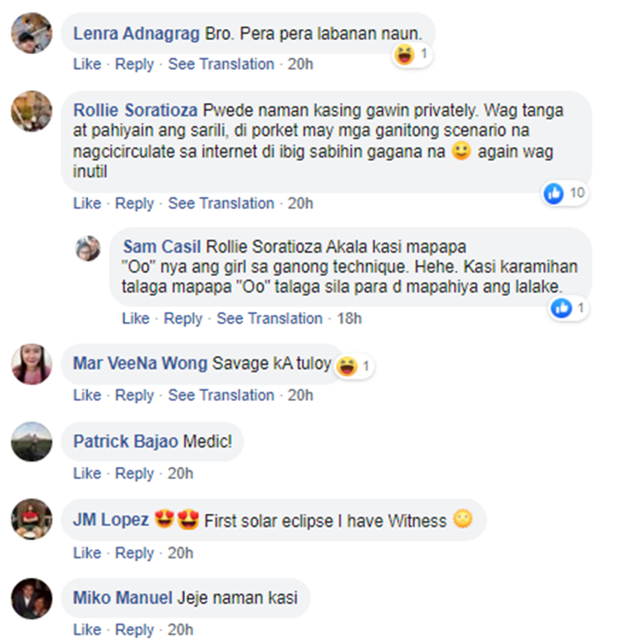Open Miko Manuel's profile picture
This screenshot has width=625, height=641.
click(x=32, y=598)
